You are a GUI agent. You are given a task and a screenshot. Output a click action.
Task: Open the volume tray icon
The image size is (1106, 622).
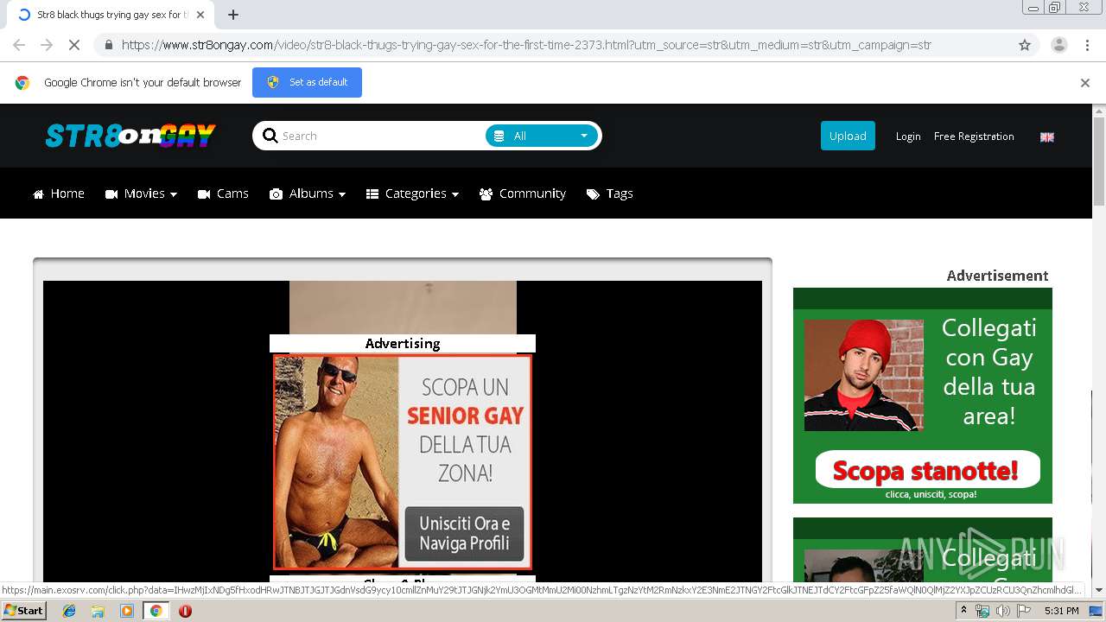tap(1002, 611)
